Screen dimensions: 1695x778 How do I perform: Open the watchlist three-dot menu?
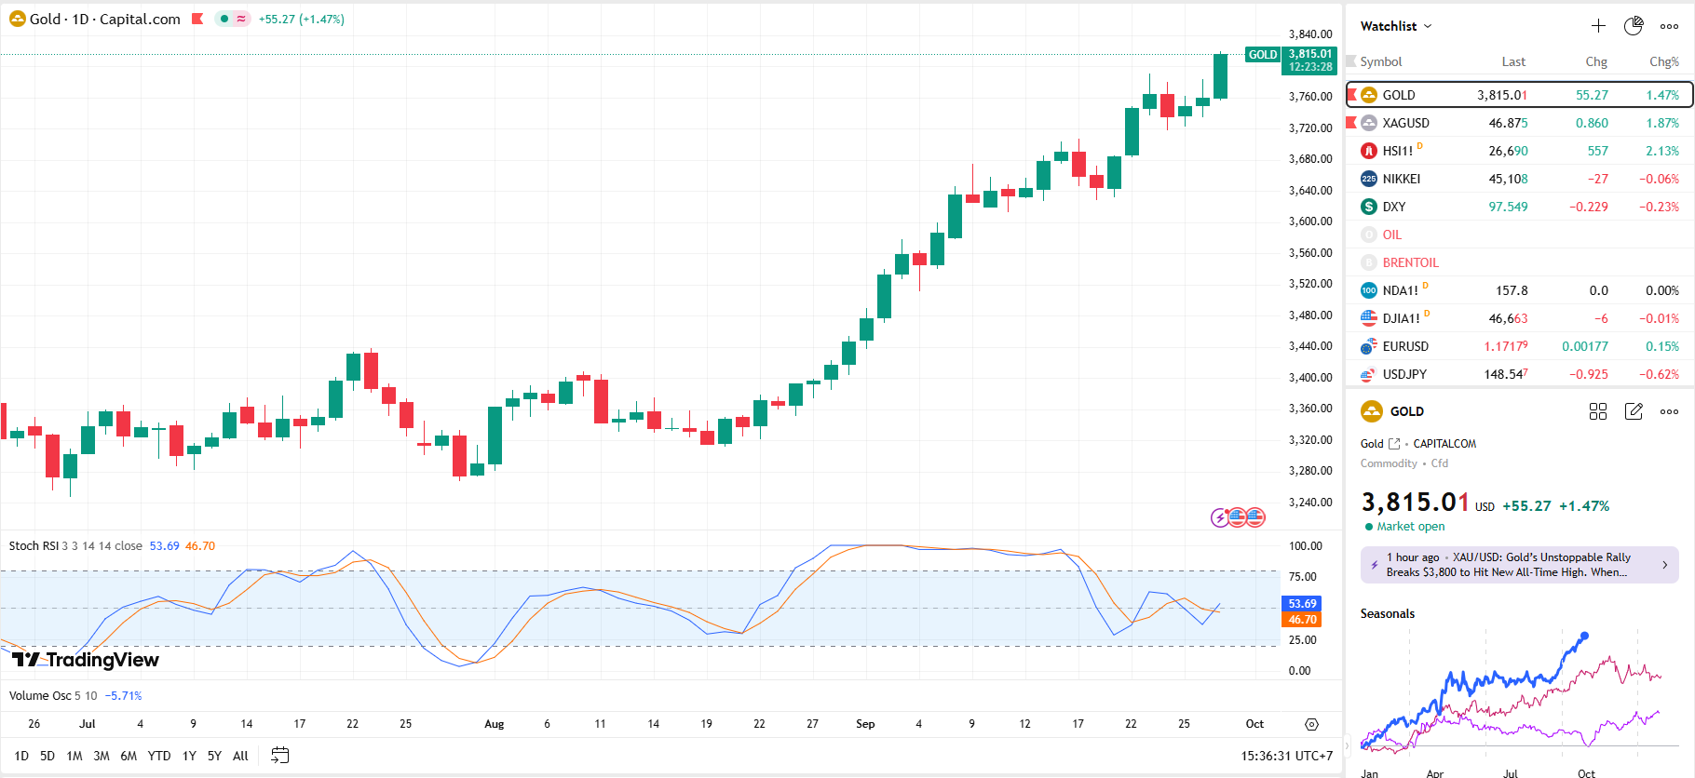tap(1669, 26)
